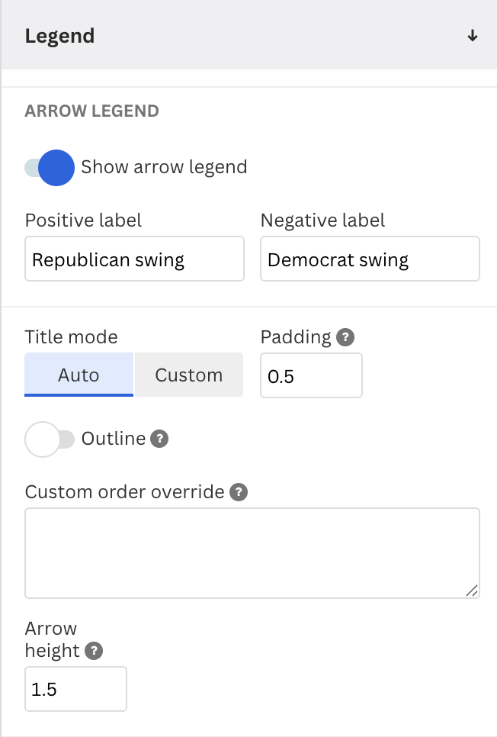
Task: Collapse the Legend section title
Action: click(x=60, y=36)
